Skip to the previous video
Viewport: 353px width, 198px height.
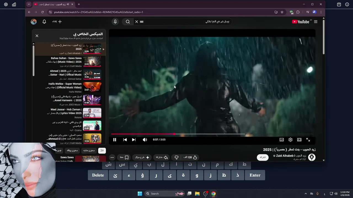pos(125,140)
